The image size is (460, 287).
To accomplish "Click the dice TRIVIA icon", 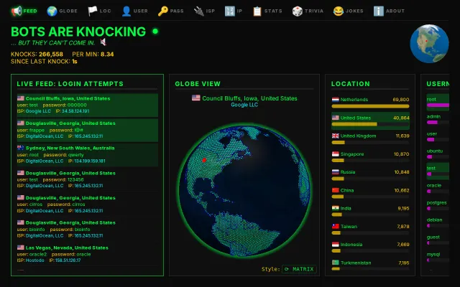I will tap(297, 11).
